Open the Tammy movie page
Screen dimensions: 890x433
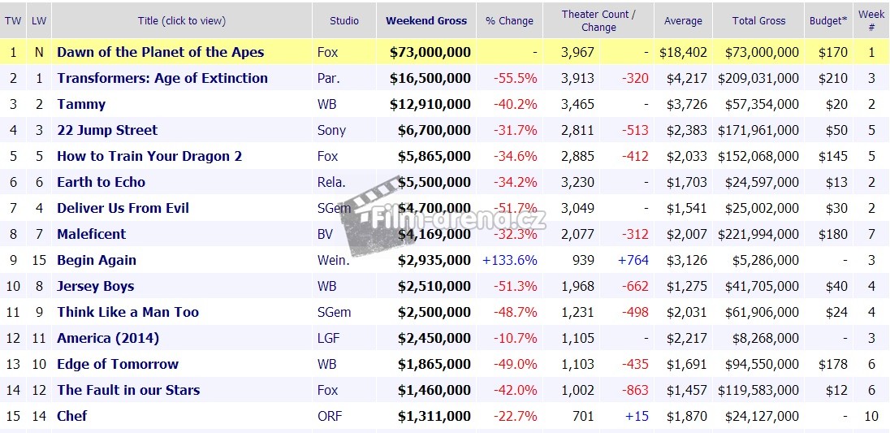tap(81, 104)
